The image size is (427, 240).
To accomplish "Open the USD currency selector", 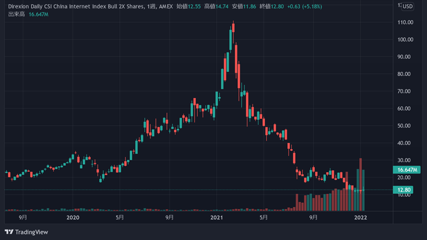I will 408,6.
